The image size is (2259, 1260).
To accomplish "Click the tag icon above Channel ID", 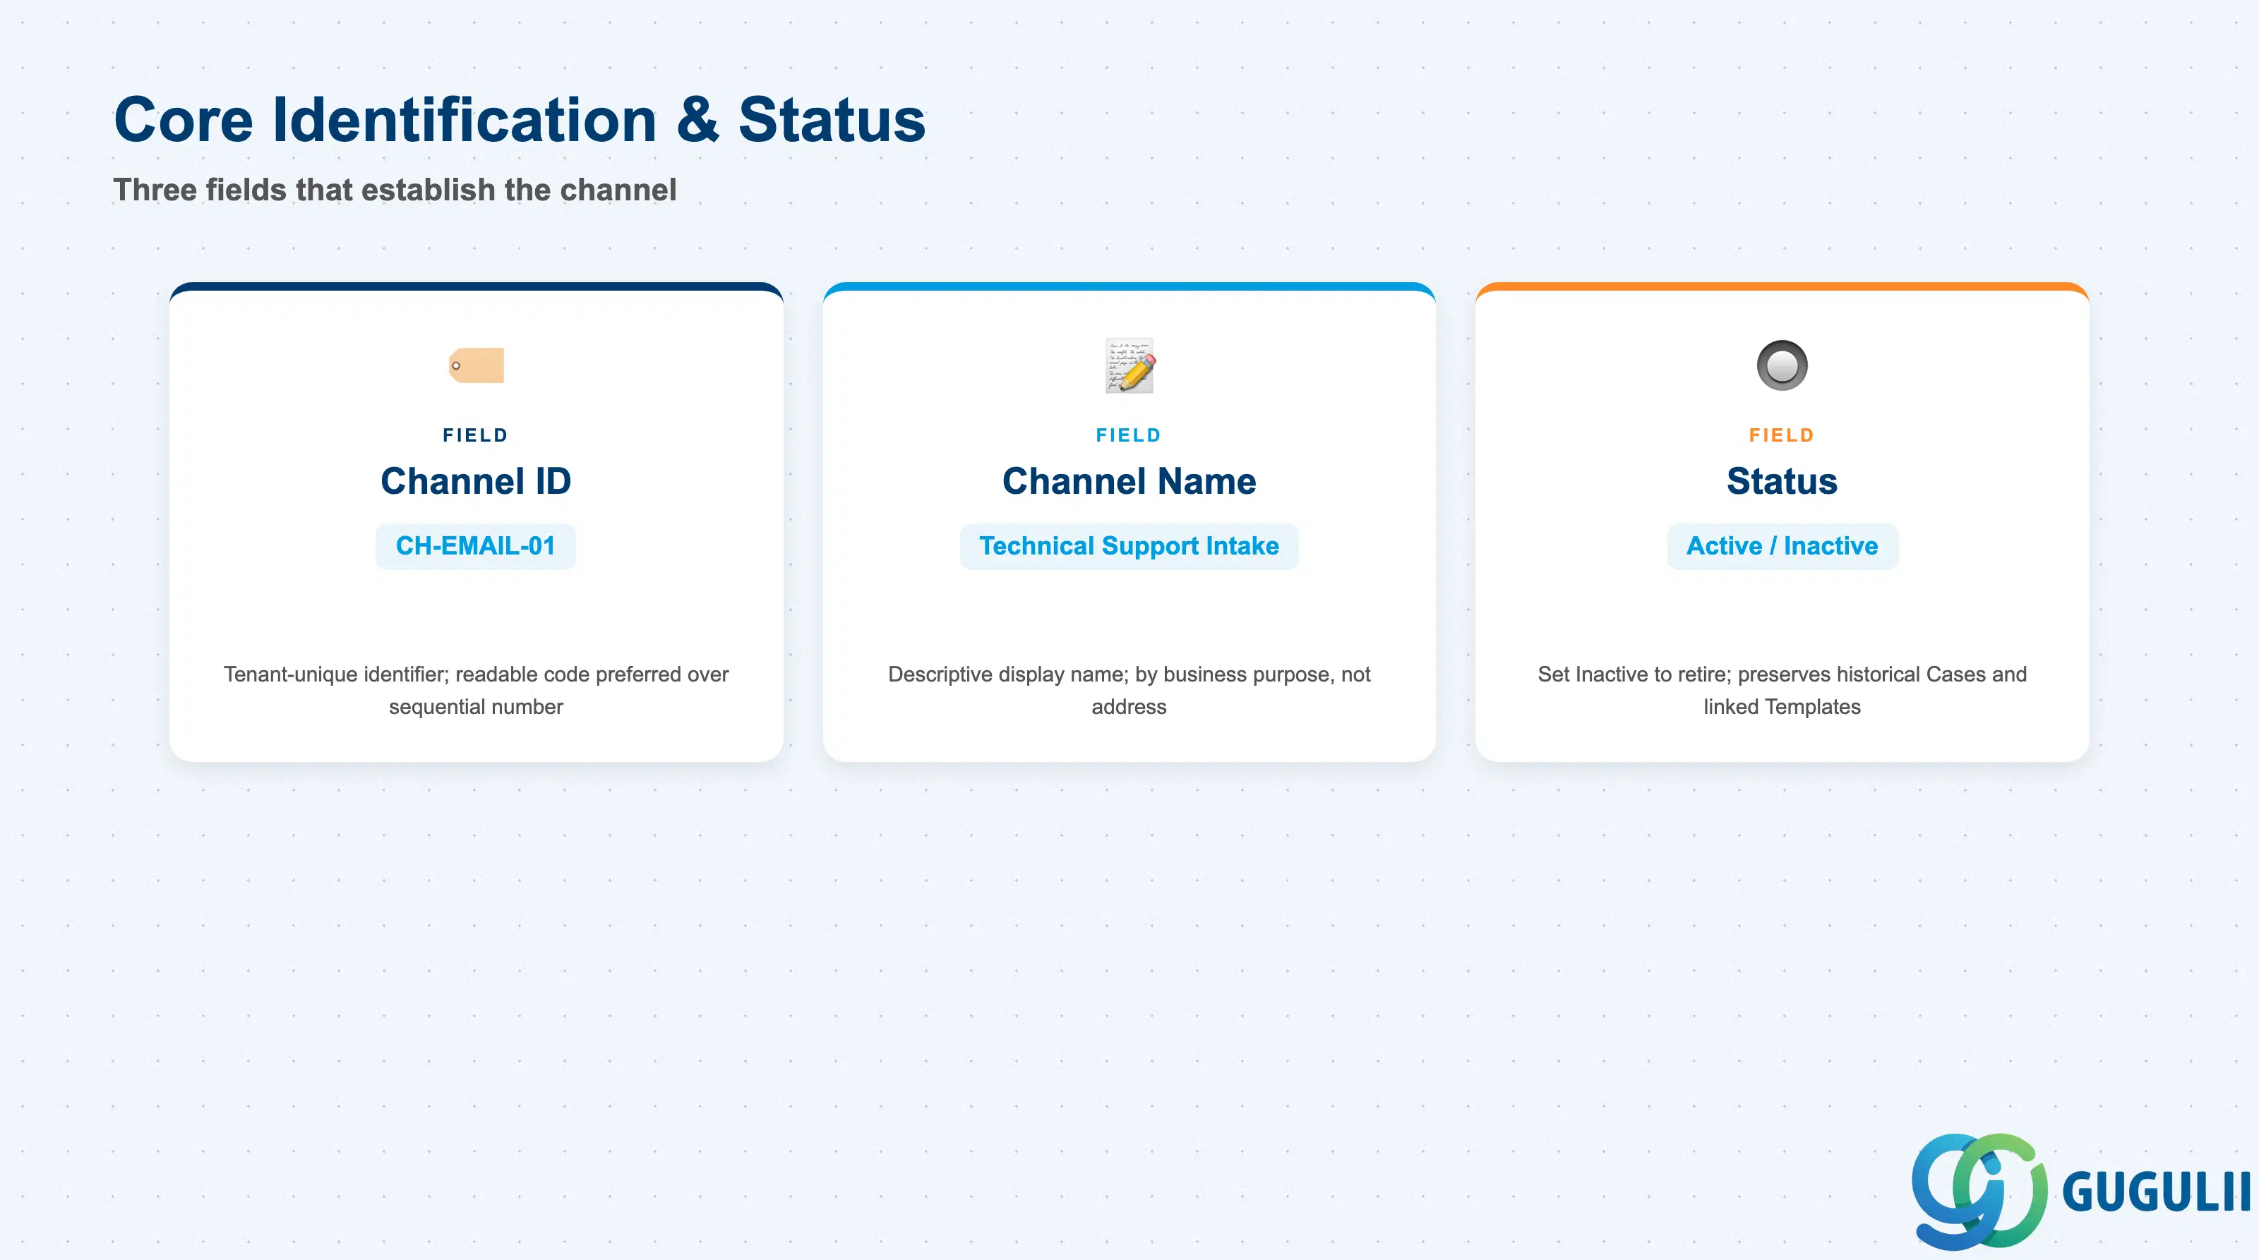I will click(477, 365).
